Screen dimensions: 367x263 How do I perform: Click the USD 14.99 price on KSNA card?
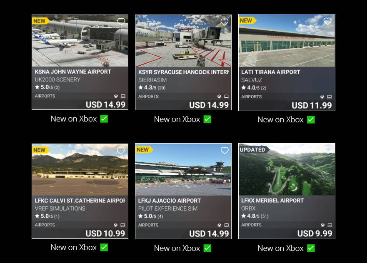pyautogui.click(x=105, y=105)
